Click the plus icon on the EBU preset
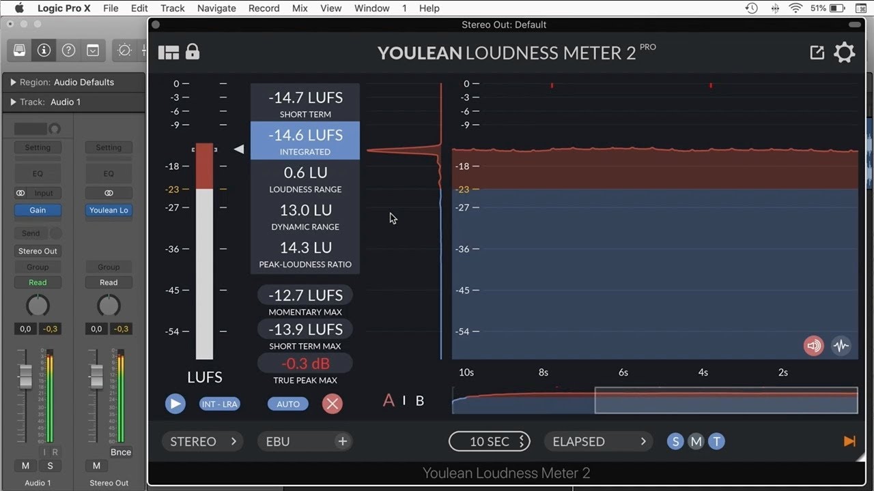The height and width of the screenshot is (491, 874). (342, 441)
